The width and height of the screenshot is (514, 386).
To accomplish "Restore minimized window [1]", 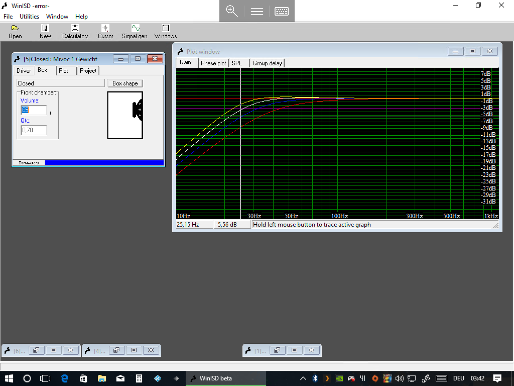I will pyautogui.click(x=277, y=350).
